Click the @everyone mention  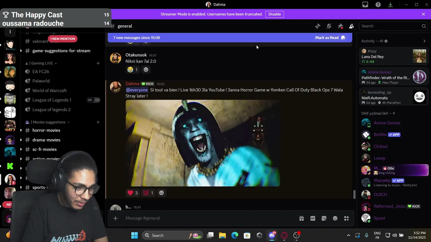tap(137, 90)
